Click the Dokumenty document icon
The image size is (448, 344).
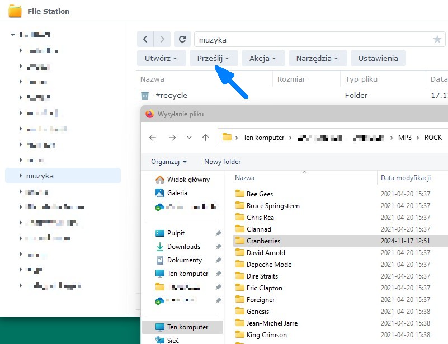pyautogui.click(x=160, y=260)
